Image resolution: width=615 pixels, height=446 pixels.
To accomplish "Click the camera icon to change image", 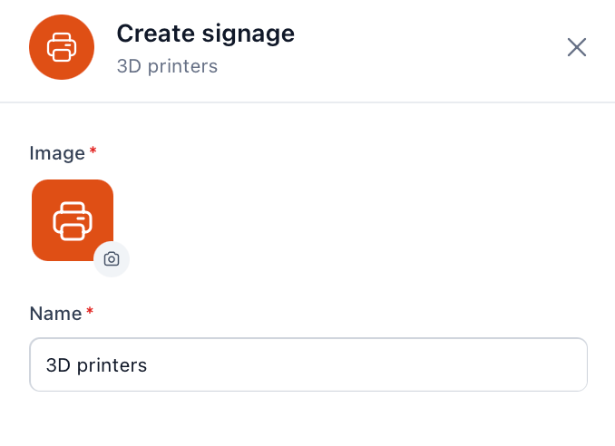I will 112,259.
